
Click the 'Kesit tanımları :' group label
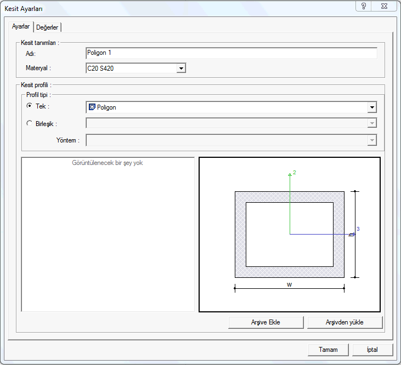pos(40,43)
